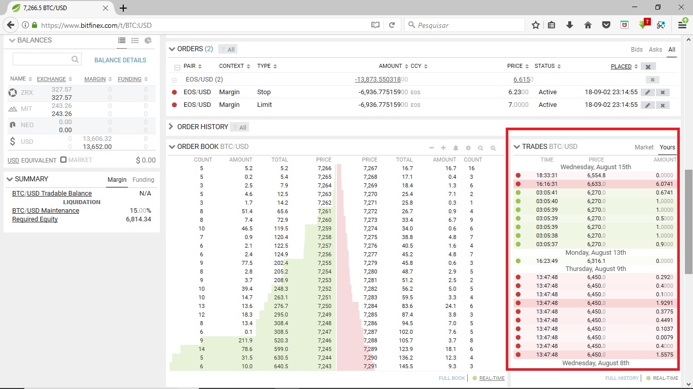Image resolution: width=693 pixels, height=389 pixels.
Task: Sort orders by PAIR column
Action: point(193,66)
